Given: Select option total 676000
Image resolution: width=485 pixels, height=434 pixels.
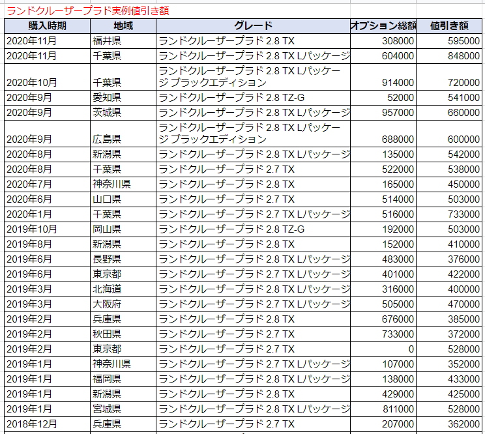Looking at the screenshot, I should (x=383, y=319).
